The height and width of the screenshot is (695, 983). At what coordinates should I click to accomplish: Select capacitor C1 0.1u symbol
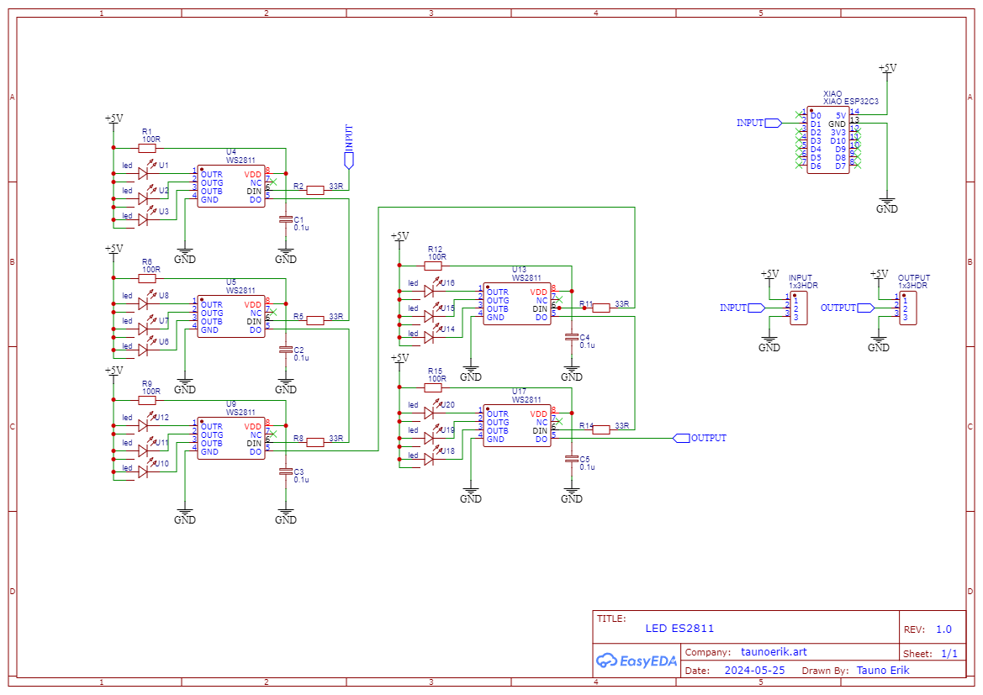pos(286,220)
